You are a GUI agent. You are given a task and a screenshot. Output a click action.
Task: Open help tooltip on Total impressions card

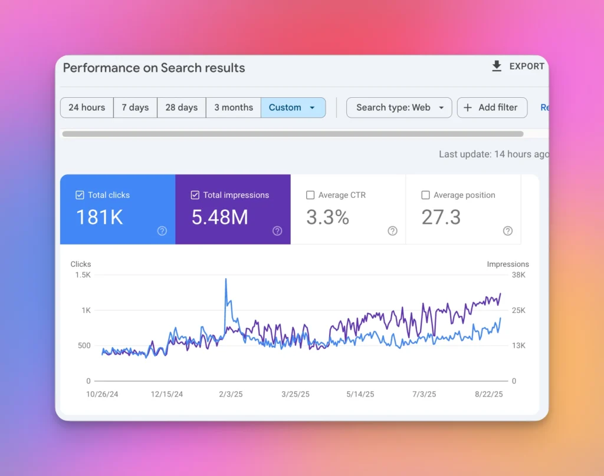pyautogui.click(x=277, y=231)
